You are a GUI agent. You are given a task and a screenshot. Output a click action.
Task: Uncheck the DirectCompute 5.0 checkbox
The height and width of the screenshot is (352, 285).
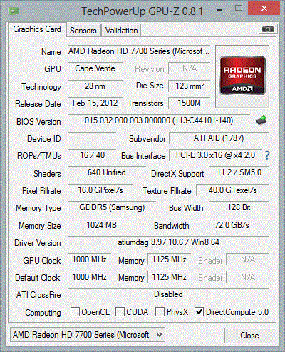(199, 311)
